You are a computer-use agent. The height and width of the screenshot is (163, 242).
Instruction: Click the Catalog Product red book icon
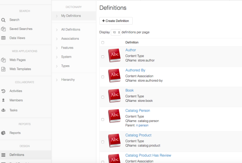(x=114, y=141)
